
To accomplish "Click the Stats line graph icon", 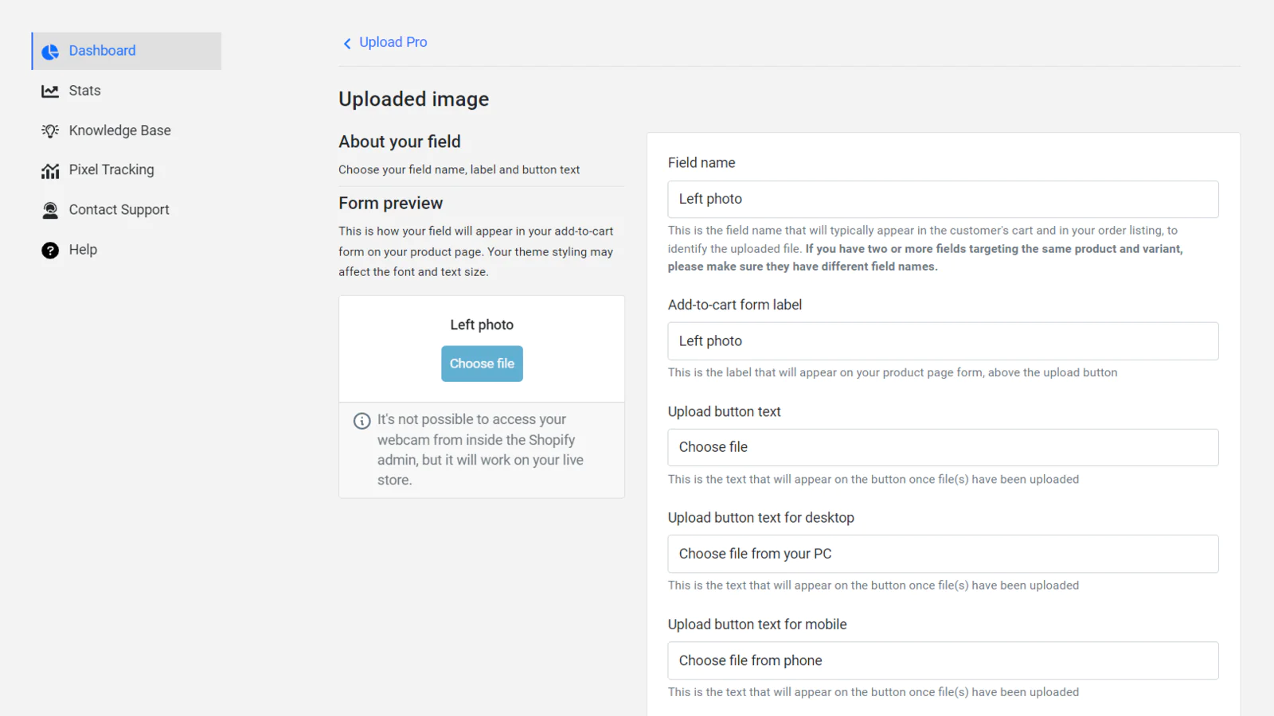I will (x=50, y=91).
